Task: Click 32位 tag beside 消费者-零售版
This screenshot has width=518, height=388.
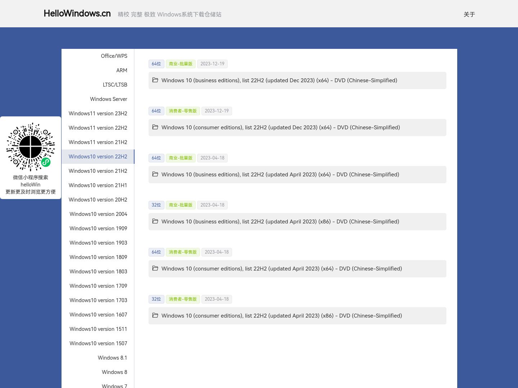Action: (156, 299)
